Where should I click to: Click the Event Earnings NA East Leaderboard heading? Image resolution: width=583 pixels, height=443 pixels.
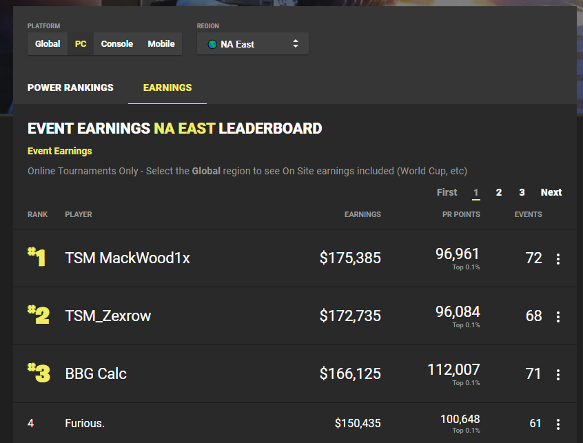point(175,129)
